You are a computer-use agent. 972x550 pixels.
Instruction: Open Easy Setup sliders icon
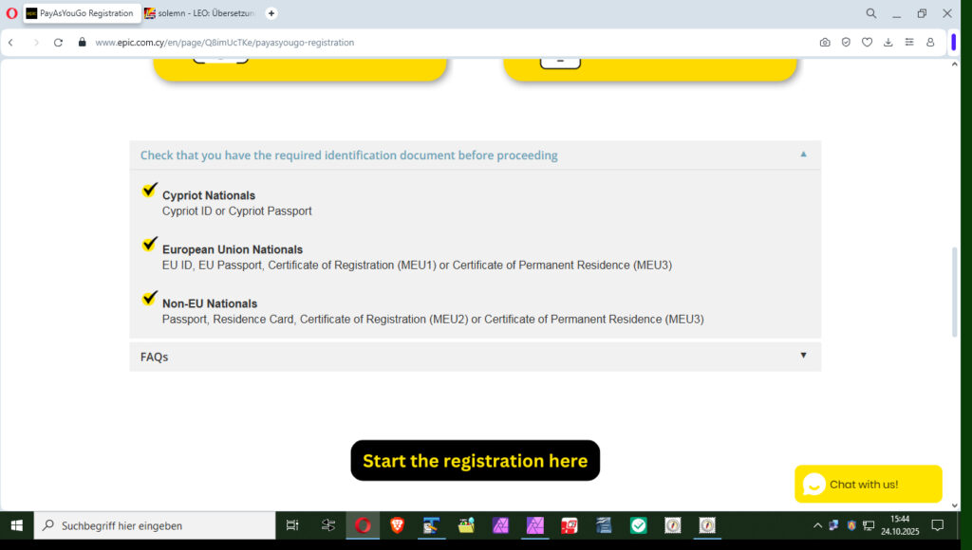coord(909,43)
